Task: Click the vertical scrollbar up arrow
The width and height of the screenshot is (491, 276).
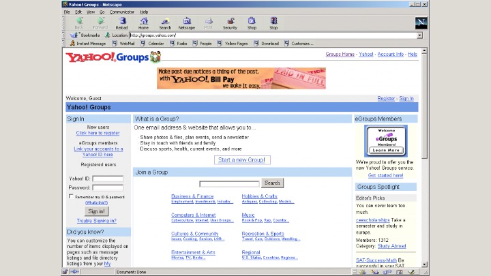Action: click(424, 50)
